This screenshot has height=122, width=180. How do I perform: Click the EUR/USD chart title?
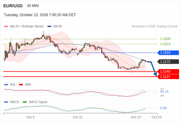(13, 6)
